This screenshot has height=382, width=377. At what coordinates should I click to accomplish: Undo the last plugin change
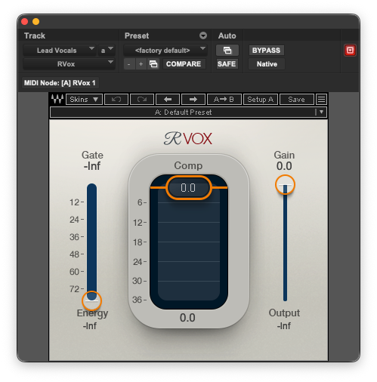pos(116,100)
